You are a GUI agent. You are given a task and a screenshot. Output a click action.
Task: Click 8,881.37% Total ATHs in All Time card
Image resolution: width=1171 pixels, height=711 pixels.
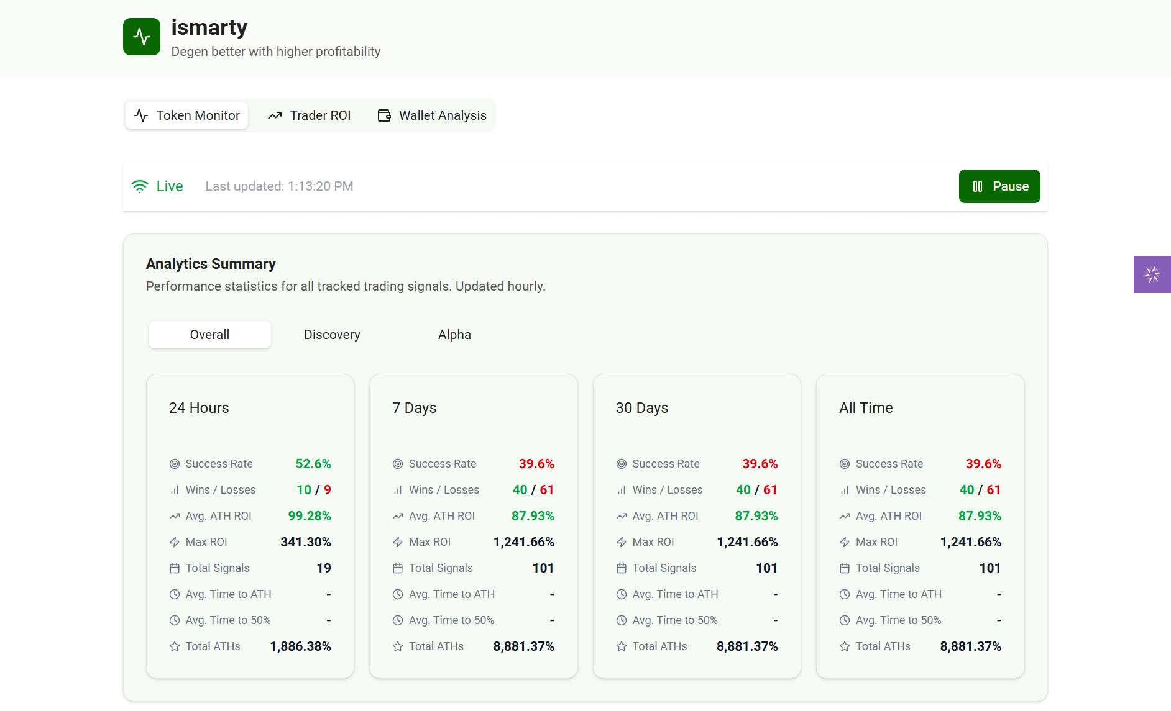(971, 646)
